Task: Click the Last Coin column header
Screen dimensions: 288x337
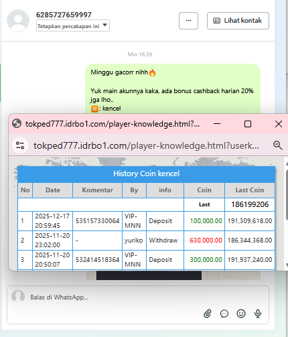Action: (250, 190)
